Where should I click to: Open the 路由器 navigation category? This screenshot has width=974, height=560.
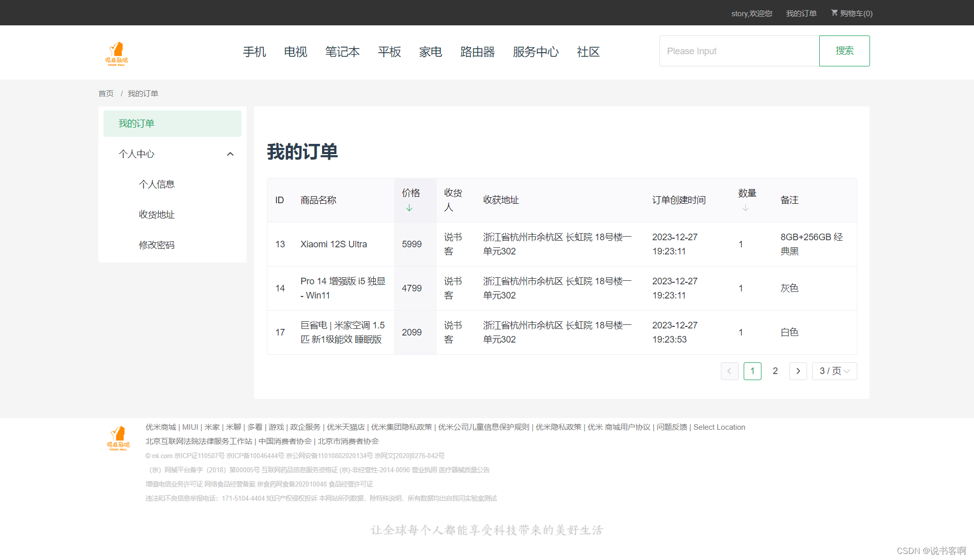[x=477, y=52]
